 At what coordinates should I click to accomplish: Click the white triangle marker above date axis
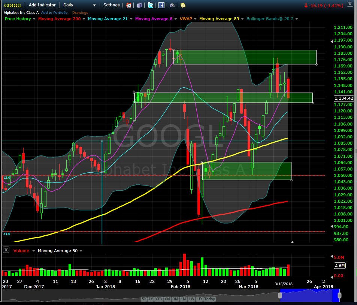point(292,242)
